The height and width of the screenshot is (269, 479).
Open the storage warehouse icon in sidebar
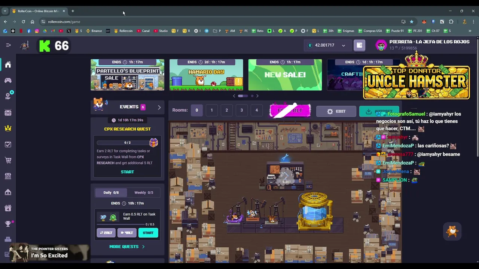pyautogui.click(x=8, y=192)
